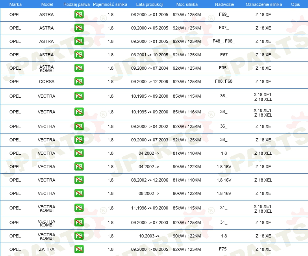Click the '08.2002 -> 12.2006' production years cell
This screenshot has width=308, height=256.
coord(150,180)
